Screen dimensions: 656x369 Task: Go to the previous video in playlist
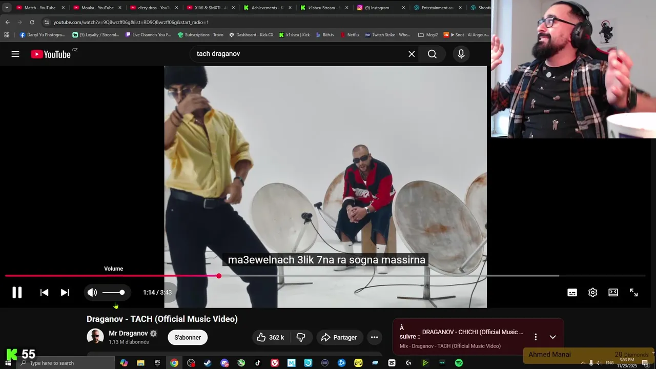[x=45, y=293]
